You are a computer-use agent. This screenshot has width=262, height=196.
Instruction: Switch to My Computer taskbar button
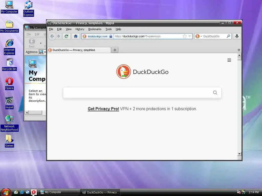point(58,192)
